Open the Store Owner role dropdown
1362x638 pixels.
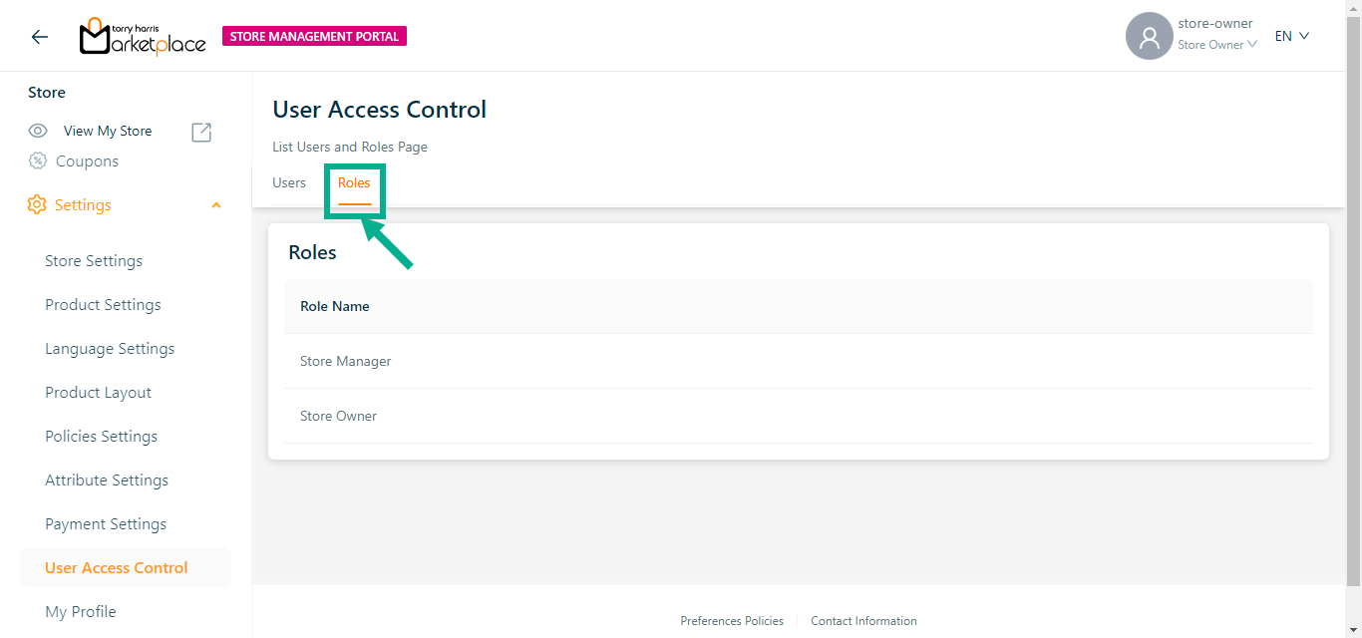coord(1216,45)
